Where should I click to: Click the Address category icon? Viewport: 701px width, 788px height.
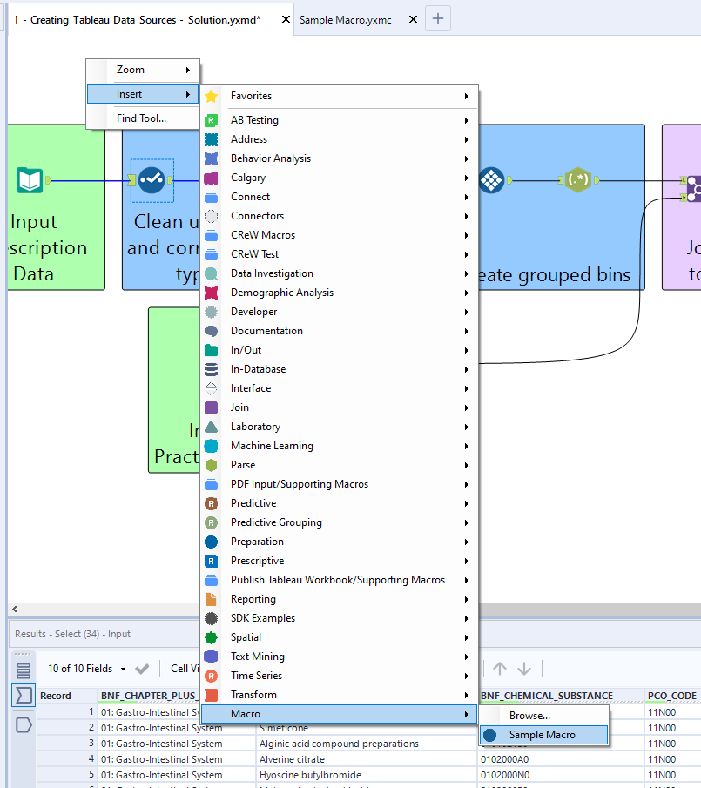[x=212, y=139]
